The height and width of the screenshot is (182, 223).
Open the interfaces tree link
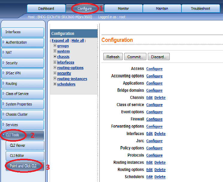(x=66, y=62)
